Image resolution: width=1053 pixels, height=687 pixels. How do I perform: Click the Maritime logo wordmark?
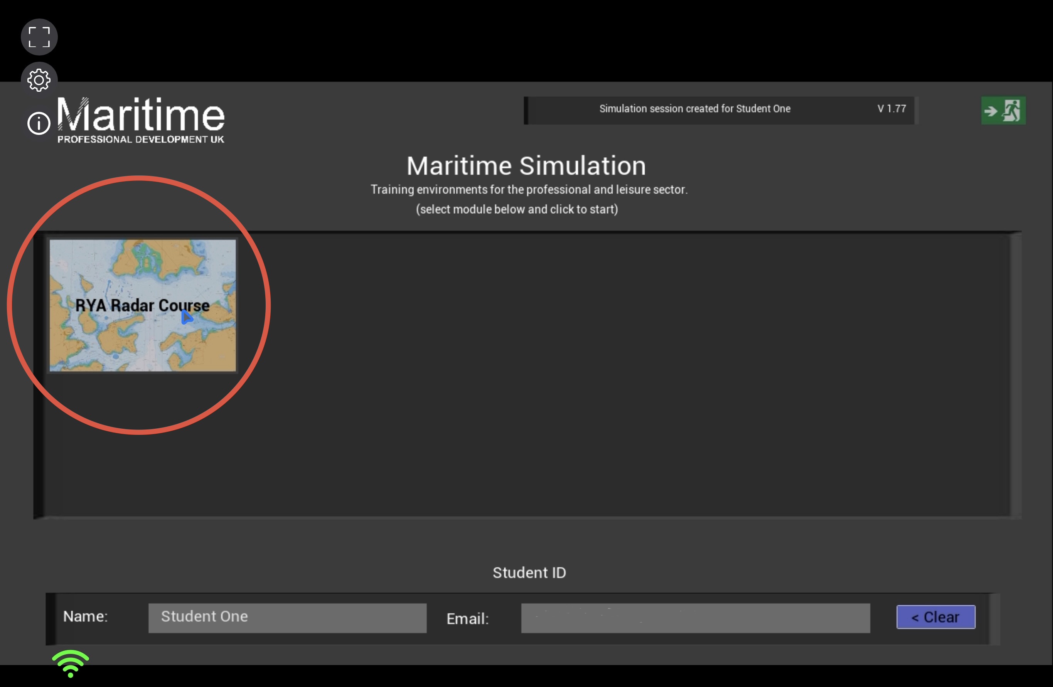(141, 114)
